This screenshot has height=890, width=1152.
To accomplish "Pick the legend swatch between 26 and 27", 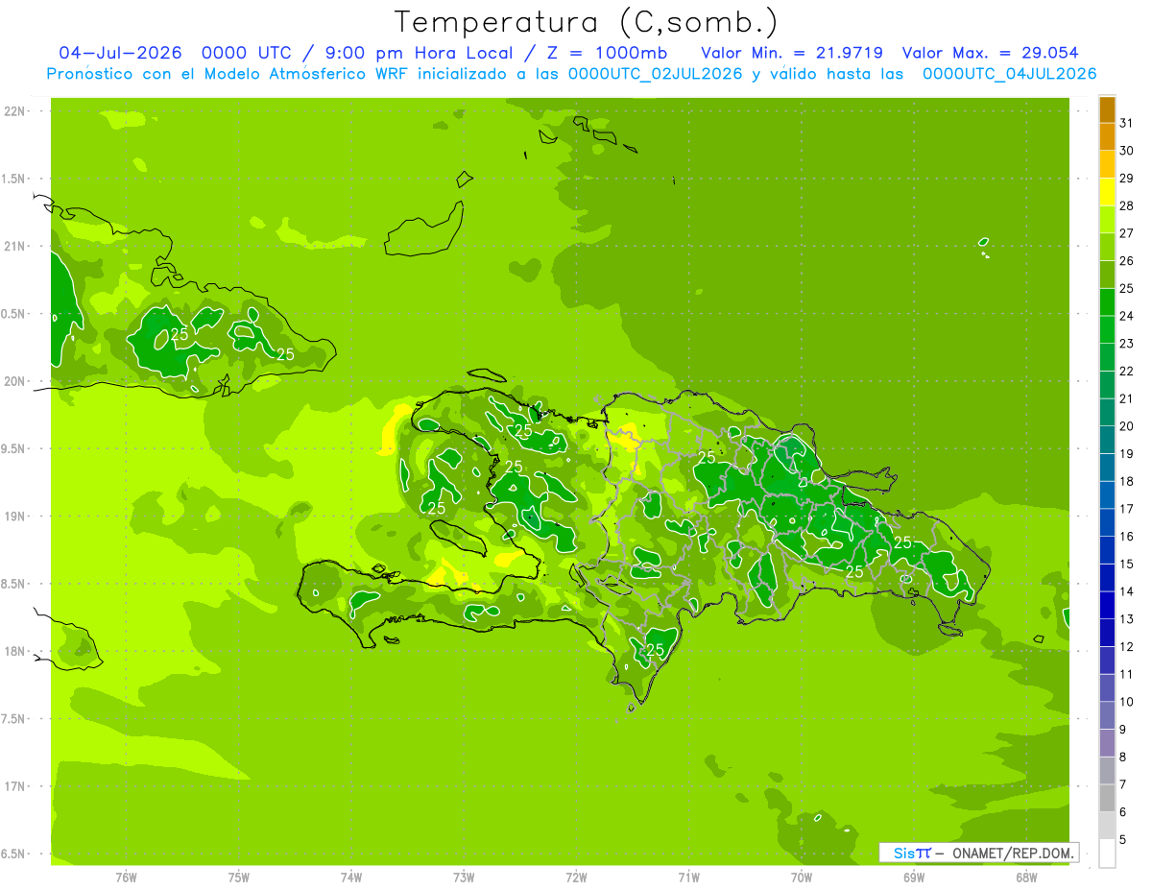I will pos(1107,248).
